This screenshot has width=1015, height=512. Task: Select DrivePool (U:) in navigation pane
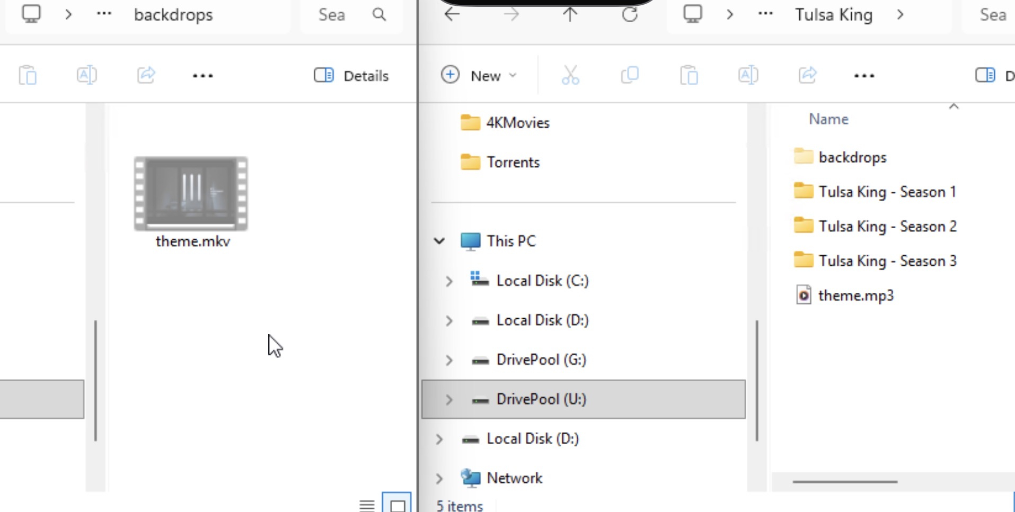[x=583, y=399]
